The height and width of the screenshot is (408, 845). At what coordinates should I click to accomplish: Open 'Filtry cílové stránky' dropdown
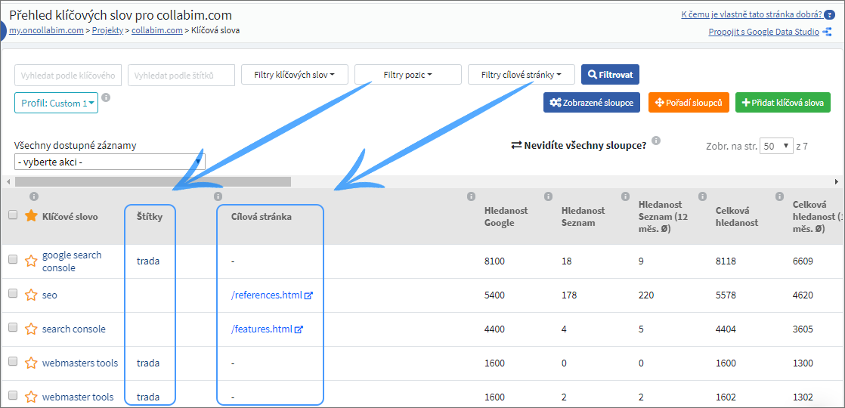(522, 75)
